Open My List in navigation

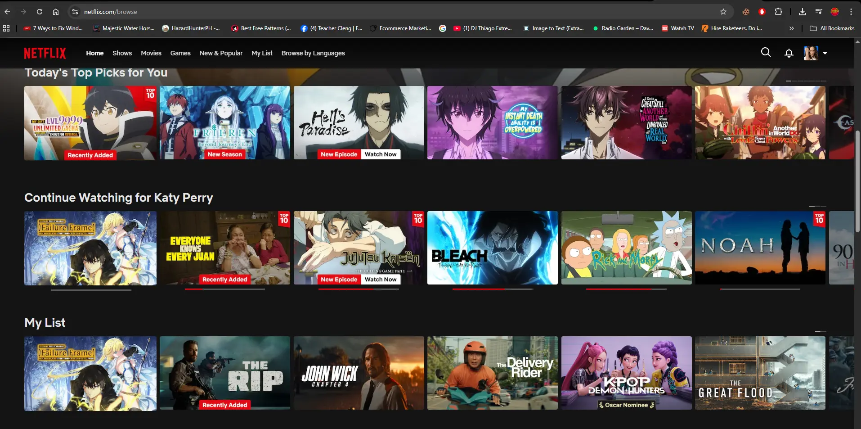click(262, 53)
